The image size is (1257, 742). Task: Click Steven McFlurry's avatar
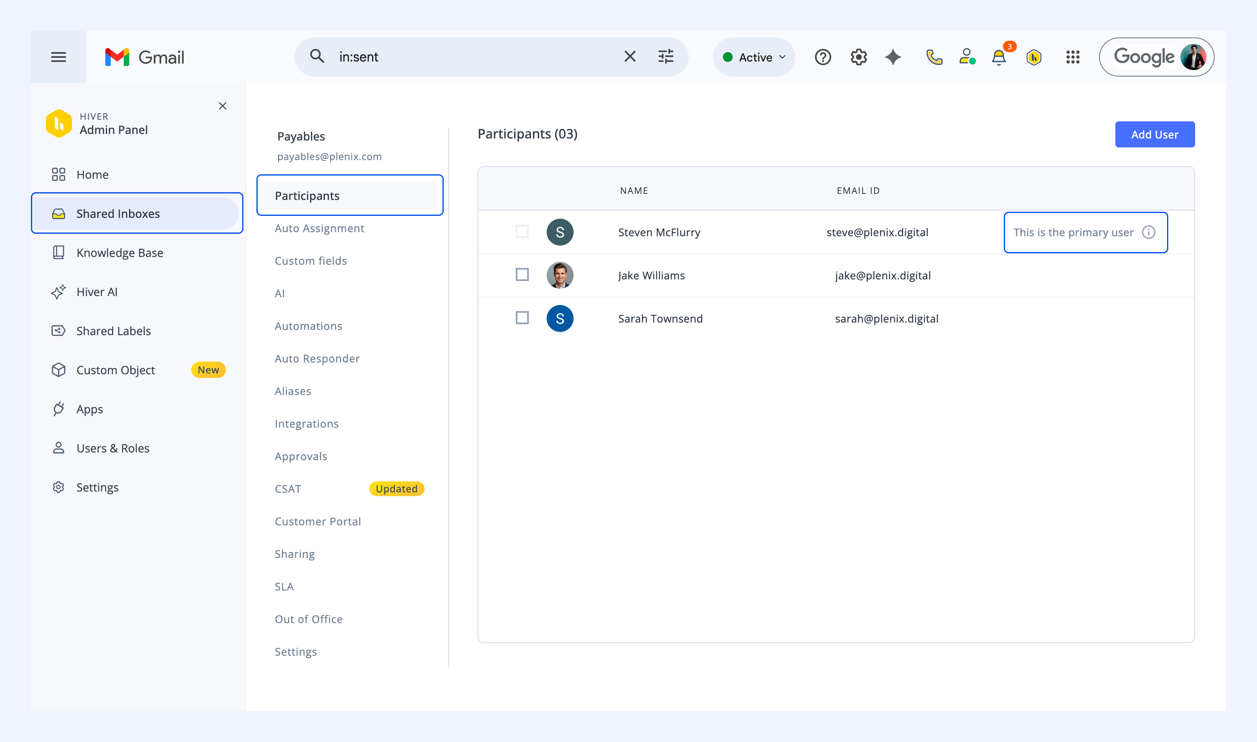point(560,232)
